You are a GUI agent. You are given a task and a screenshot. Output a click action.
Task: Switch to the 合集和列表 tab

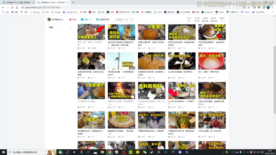click(x=103, y=20)
